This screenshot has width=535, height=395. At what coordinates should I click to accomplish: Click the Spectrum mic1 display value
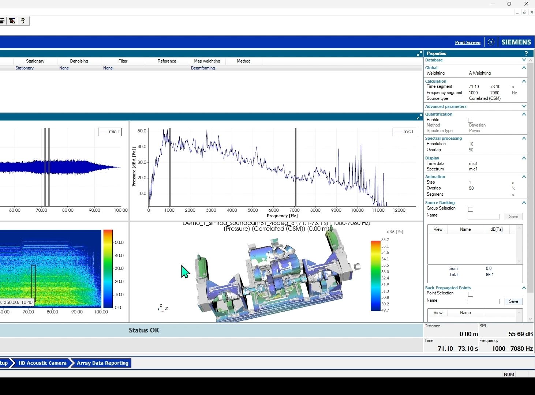click(x=473, y=169)
